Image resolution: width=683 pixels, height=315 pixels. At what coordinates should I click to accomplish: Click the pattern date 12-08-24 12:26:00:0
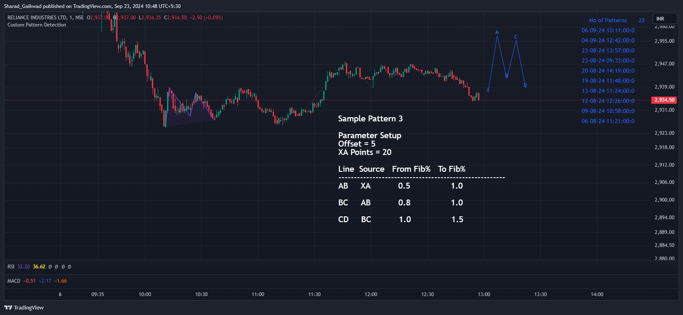(608, 101)
